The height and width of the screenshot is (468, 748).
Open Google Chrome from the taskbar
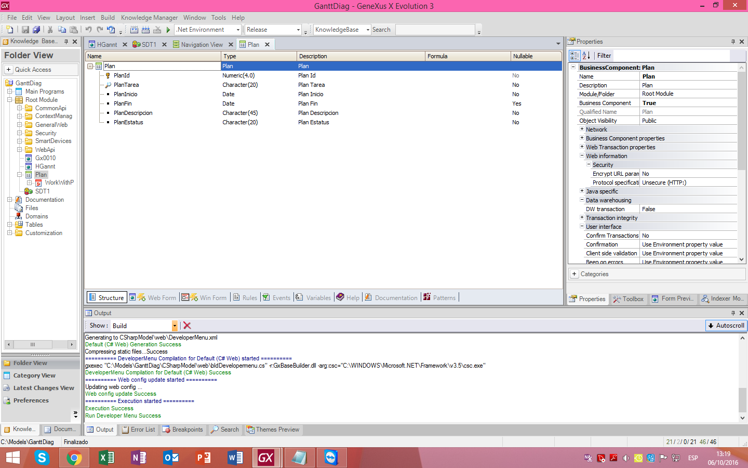point(74,458)
